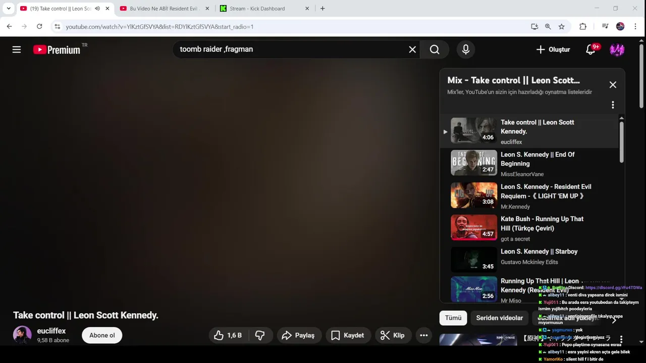Select the Seriden videolar chip

pos(500,318)
